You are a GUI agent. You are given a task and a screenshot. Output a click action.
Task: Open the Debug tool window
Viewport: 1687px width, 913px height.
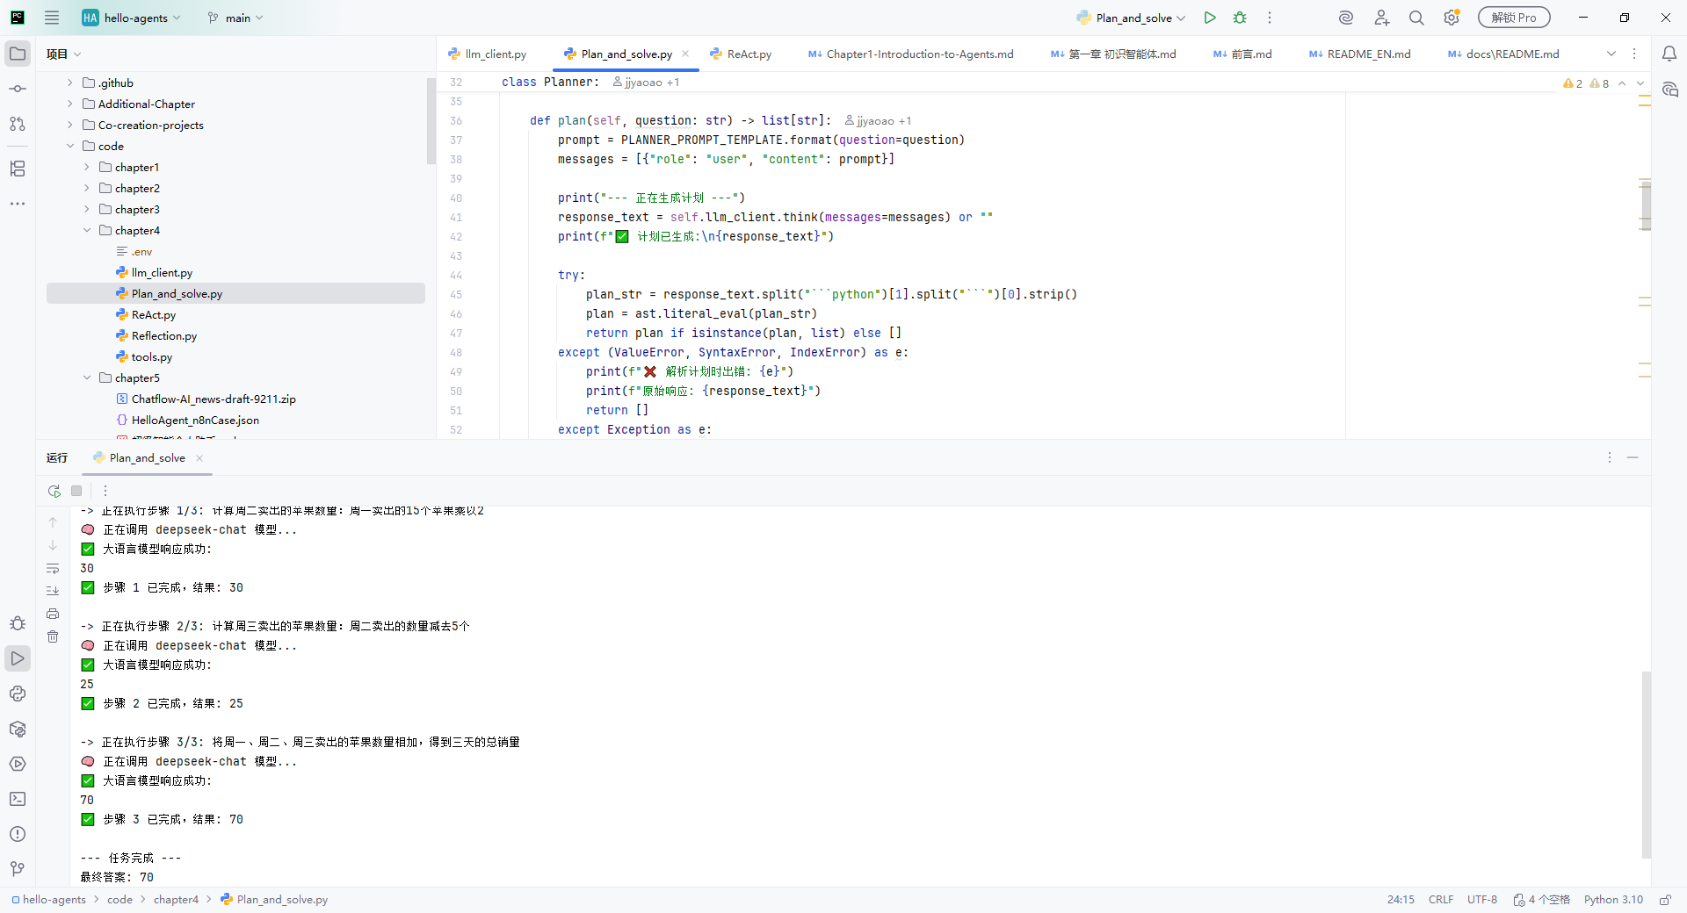tap(18, 623)
